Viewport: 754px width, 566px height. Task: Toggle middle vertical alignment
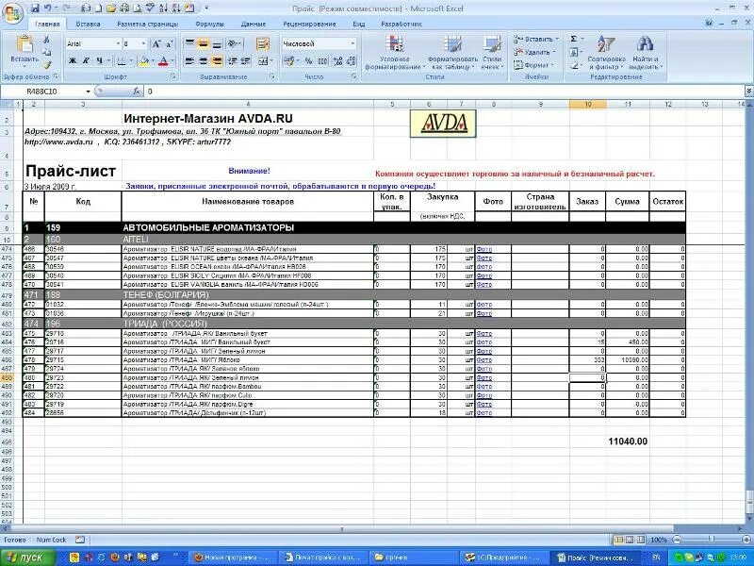204,43
